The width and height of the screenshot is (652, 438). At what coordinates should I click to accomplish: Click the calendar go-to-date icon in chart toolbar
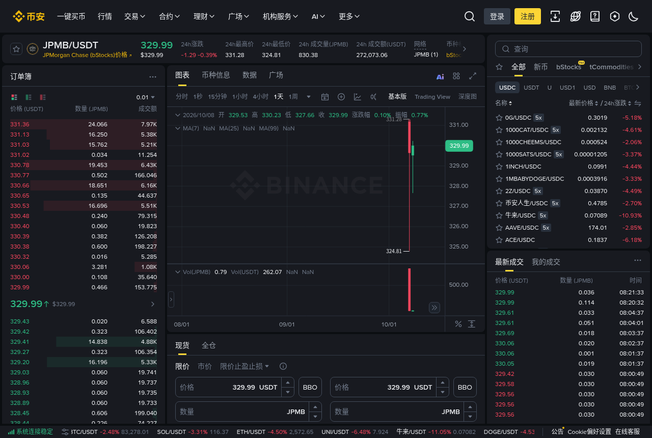325,97
